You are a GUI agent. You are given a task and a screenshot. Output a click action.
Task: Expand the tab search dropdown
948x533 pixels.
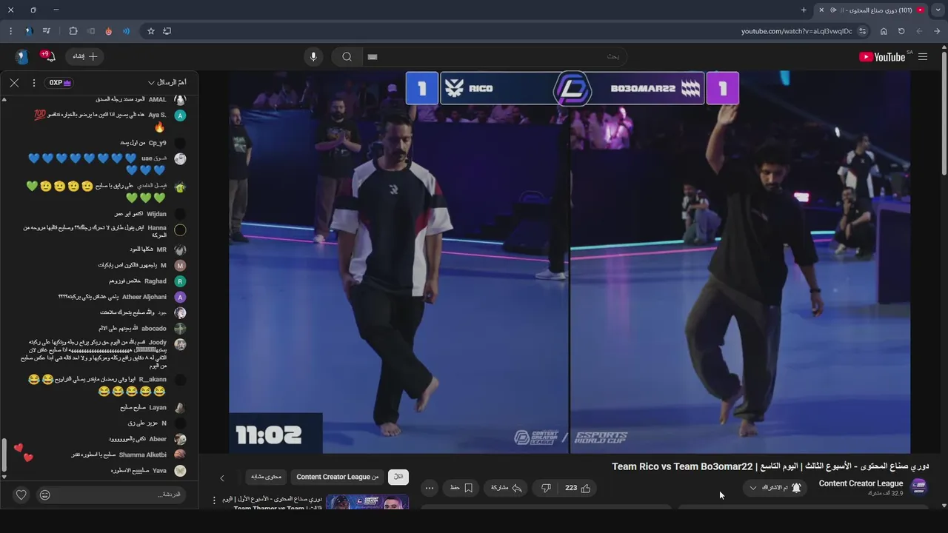pyautogui.click(x=938, y=10)
